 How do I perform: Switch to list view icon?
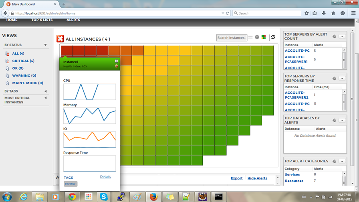coord(250,37)
